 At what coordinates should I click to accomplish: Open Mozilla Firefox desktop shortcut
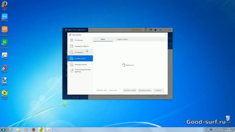[4, 6]
